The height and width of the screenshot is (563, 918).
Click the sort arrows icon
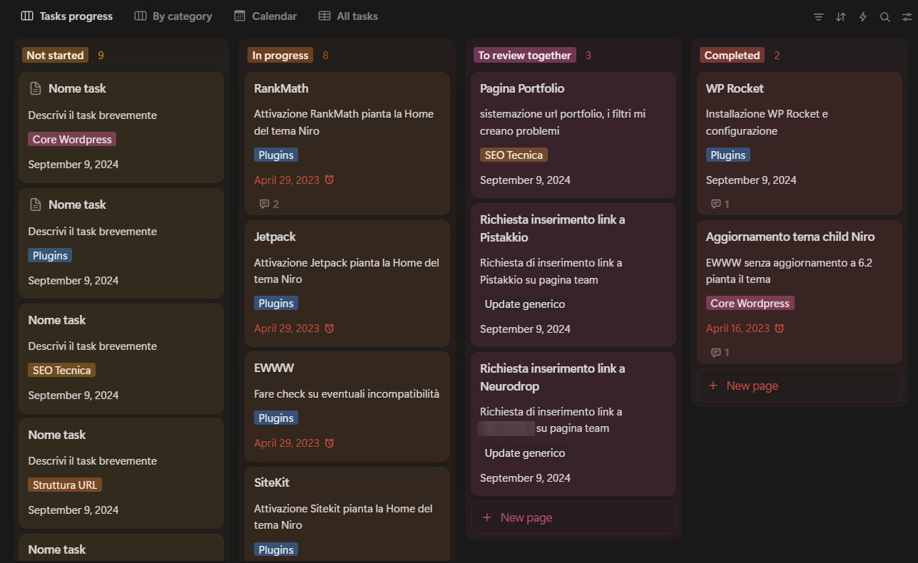point(841,17)
